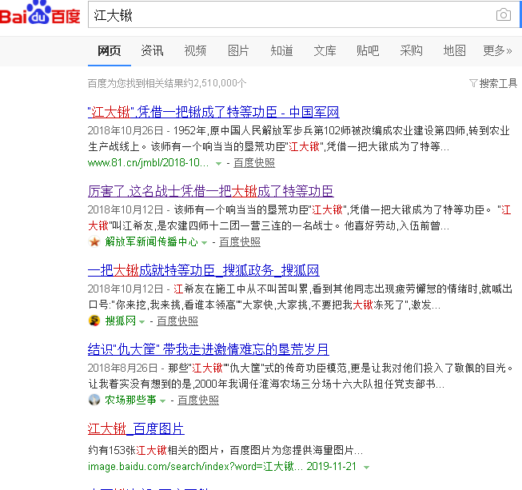Expand dropdown arrow beside www.81.cn result
Viewport: 522px width, 490px height.
coord(219,163)
